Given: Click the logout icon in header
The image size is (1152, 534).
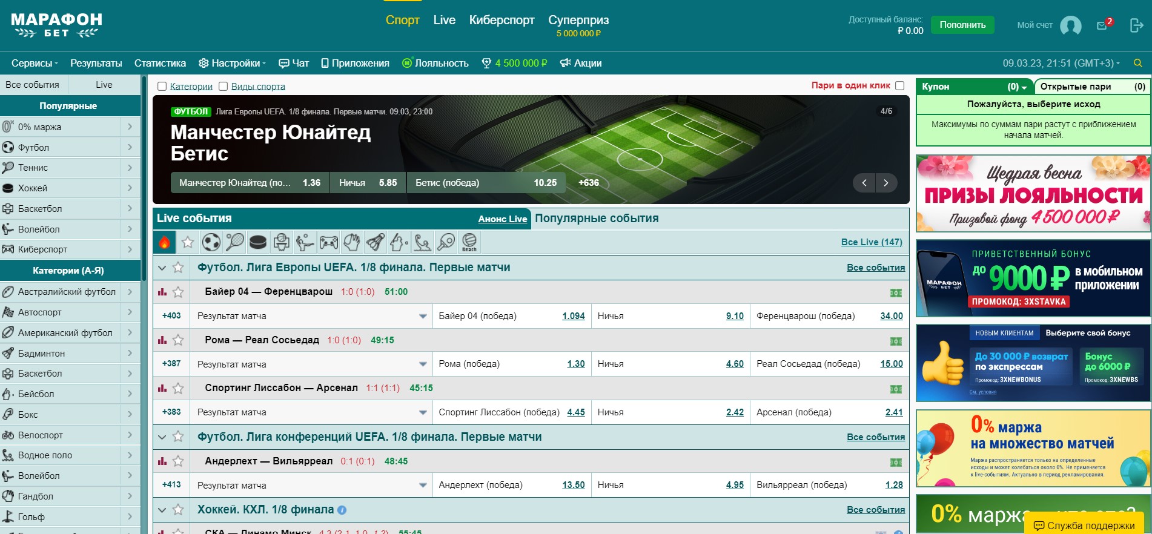Looking at the screenshot, I should click(x=1136, y=25).
